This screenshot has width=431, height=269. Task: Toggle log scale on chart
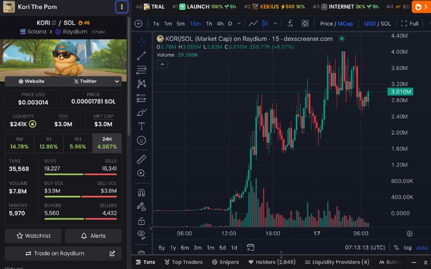(407, 247)
